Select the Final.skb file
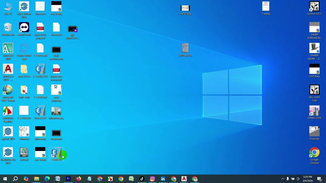This screenshot has height=183, width=326. (x=314, y=133)
